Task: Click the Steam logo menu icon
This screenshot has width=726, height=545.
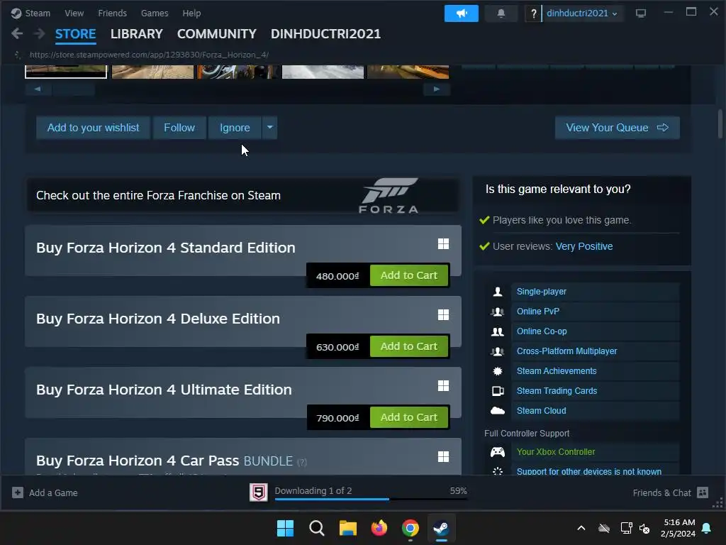Action: click(16, 13)
